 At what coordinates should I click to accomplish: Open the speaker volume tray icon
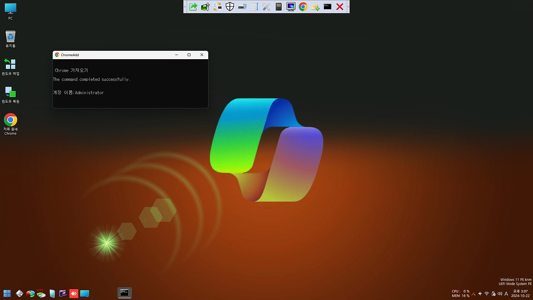coord(500,294)
